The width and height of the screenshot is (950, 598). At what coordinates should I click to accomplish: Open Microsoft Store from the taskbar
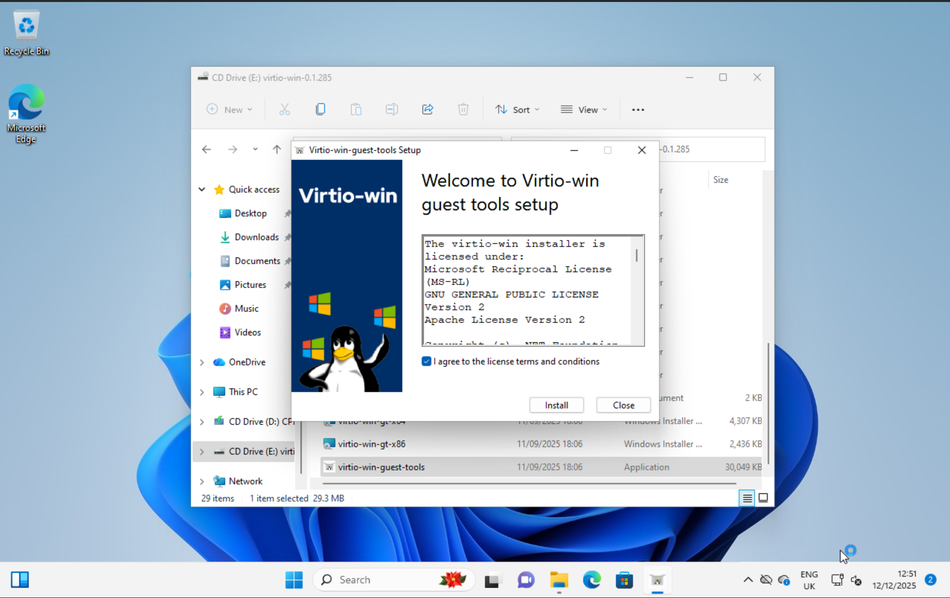(625, 580)
